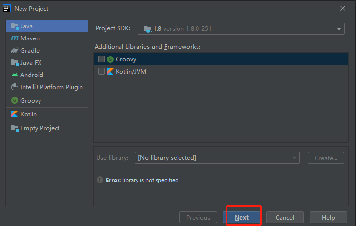The height and width of the screenshot is (226, 356).
Task: Open the Project SDK 1.8 combo box
Action: click(241, 29)
